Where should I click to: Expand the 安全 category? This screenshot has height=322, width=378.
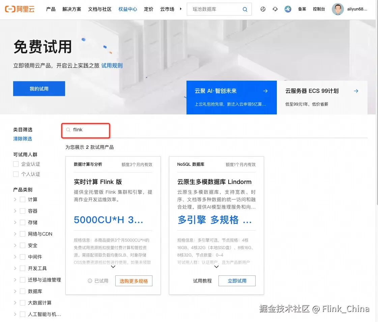coord(15,245)
